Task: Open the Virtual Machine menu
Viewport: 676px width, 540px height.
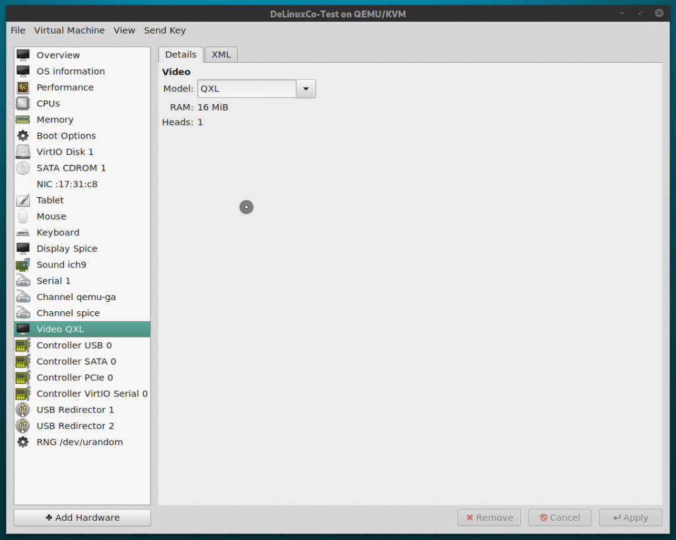Action: (x=69, y=30)
